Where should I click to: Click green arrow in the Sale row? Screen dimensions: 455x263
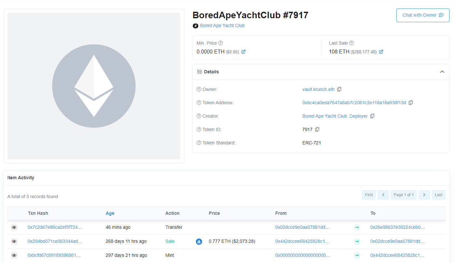tap(357, 241)
